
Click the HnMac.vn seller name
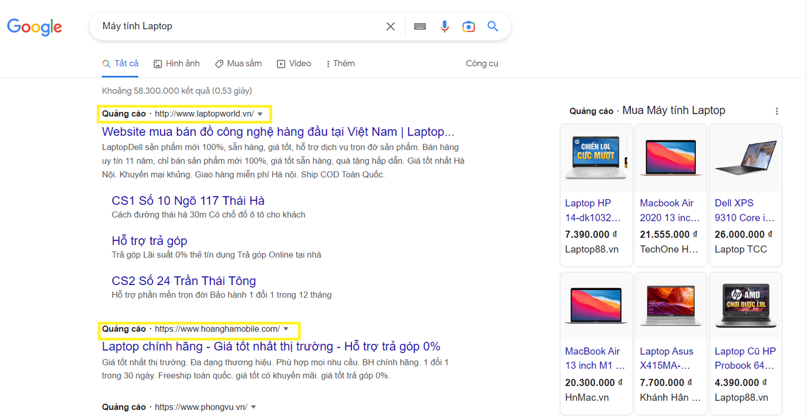point(587,398)
